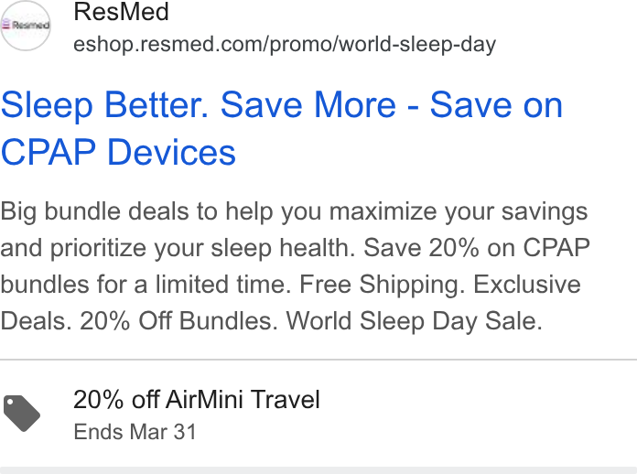The height and width of the screenshot is (474, 637).
Task: Click the Ends Mar 31 expiry text
Action: coord(135,432)
